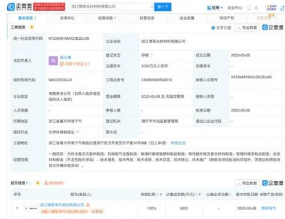This screenshot has width=285, height=219.
Task: Open the 持股比例 column filter
Action: pyautogui.click(x=161, y=195)
